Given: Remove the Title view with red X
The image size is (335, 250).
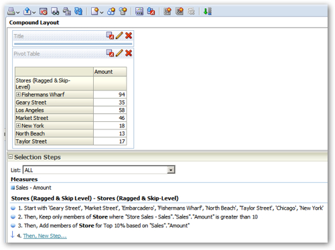Looking at the screenshot, I should (x=129, y=36).
